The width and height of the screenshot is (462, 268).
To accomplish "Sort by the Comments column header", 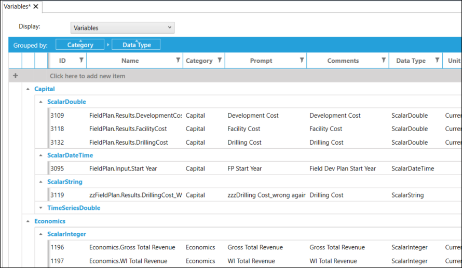I will pyautogui.click(x=343, y=61).
